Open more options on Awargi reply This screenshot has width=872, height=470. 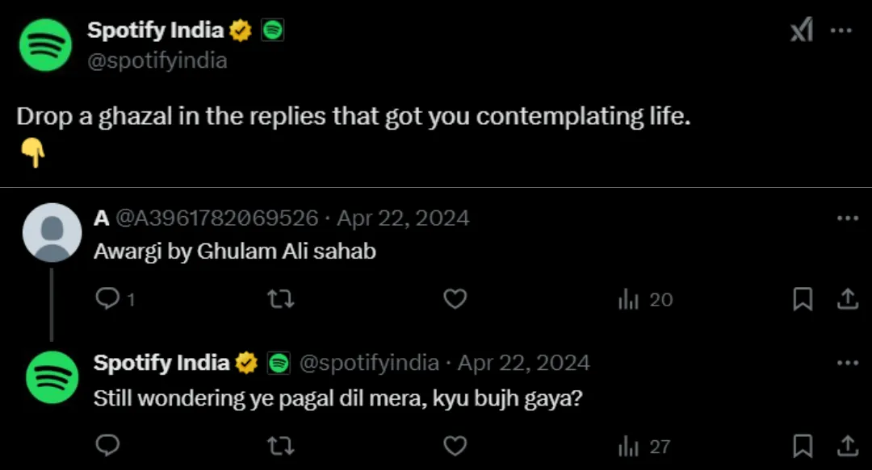pos(848,218)
